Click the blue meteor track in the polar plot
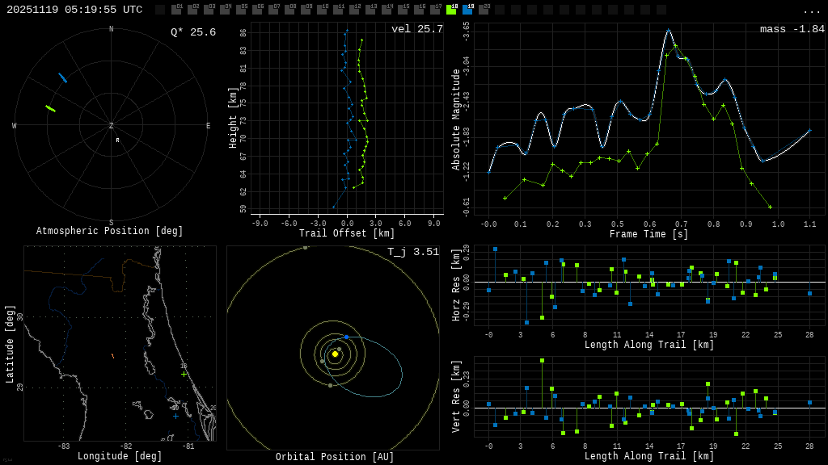The image size is (828, 465). click(x=62, y=77)
